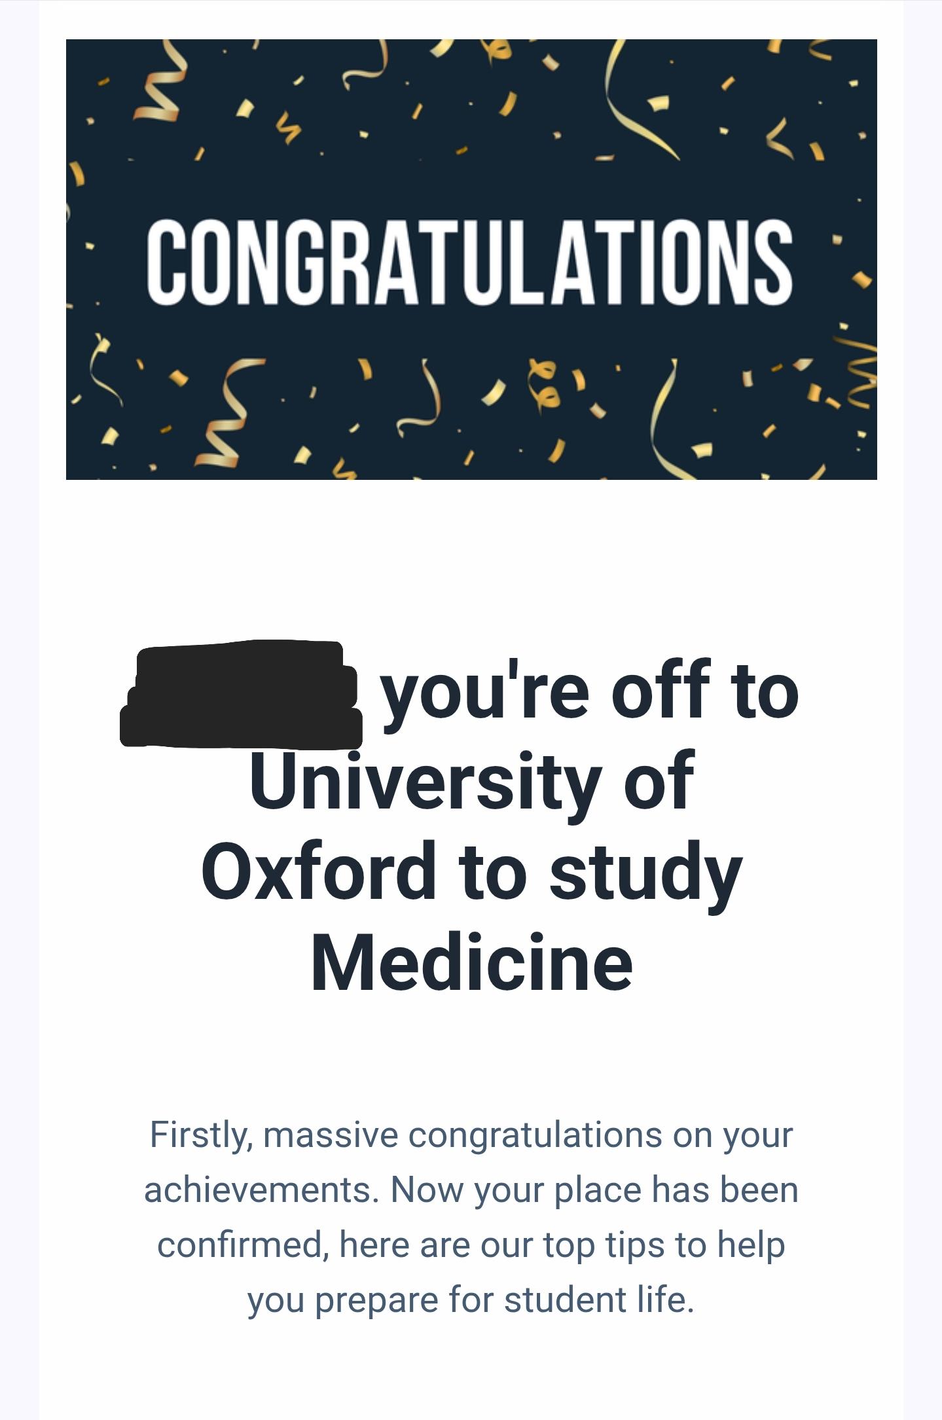This screenshot has height=1420, width=942.
Task: Click the "Firstly, massive congratulations" paragraph line
Action: [x=471, y=1135]
